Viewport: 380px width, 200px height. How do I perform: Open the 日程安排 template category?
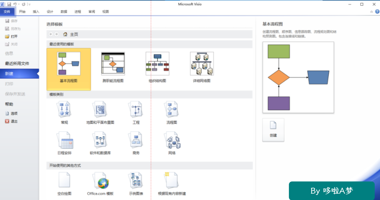tap(64, 143)
